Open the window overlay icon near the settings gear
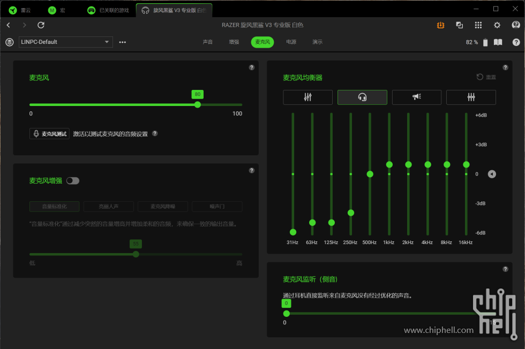The width and height of the screenshot is (525, 349). 460,25
